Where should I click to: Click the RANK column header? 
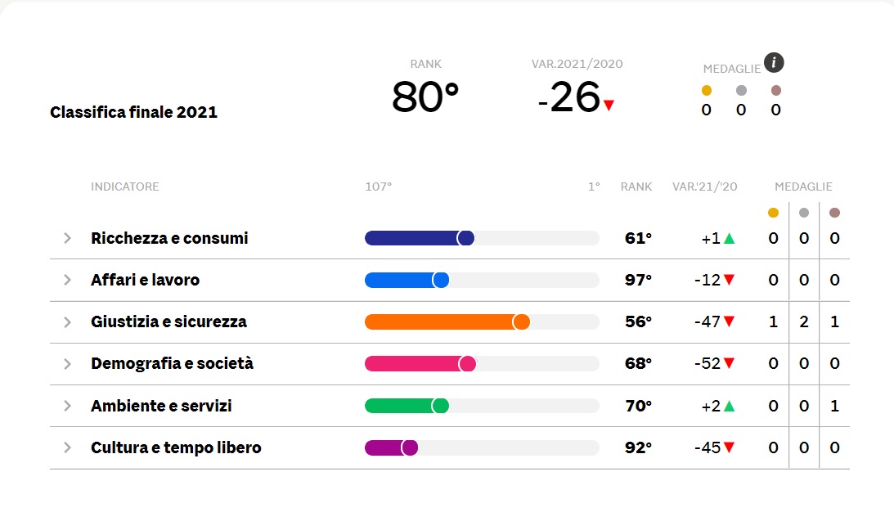click(636, 187)
